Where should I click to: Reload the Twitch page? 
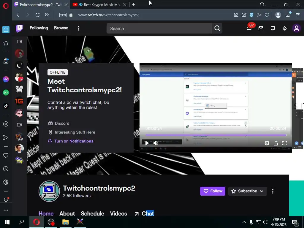click(x=37, y=15)
